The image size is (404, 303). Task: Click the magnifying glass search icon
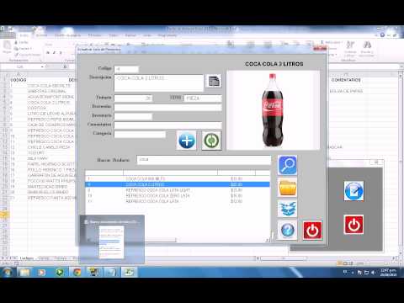point(287,165)
